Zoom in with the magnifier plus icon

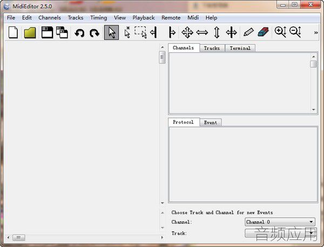[x=280, y=32]
